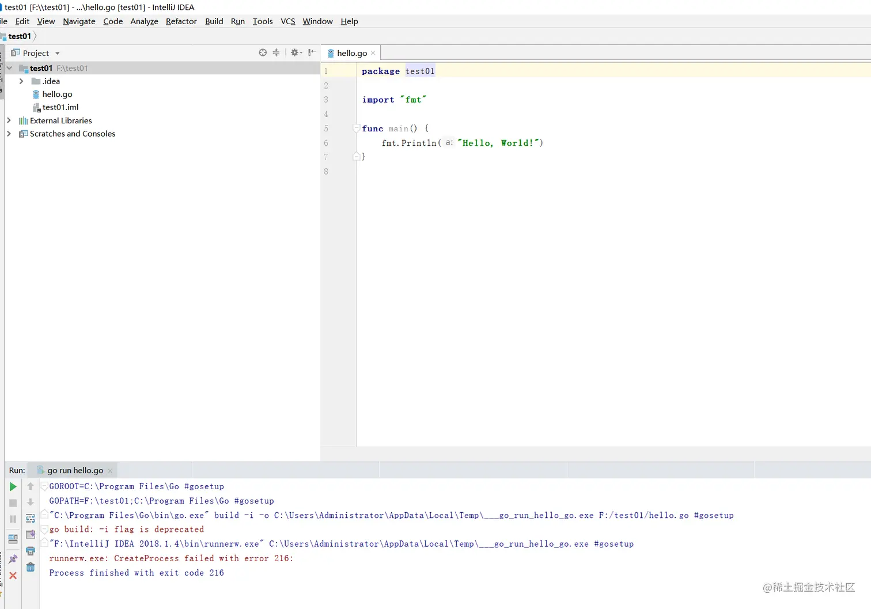Viewport: 871px width, 609px height.
Task: Collapse the test01 root folder
Action: [x=9, y=68]
